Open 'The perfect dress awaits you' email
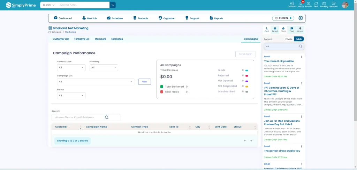The width and height of the screenshot is (357, 170). [282, 151]
